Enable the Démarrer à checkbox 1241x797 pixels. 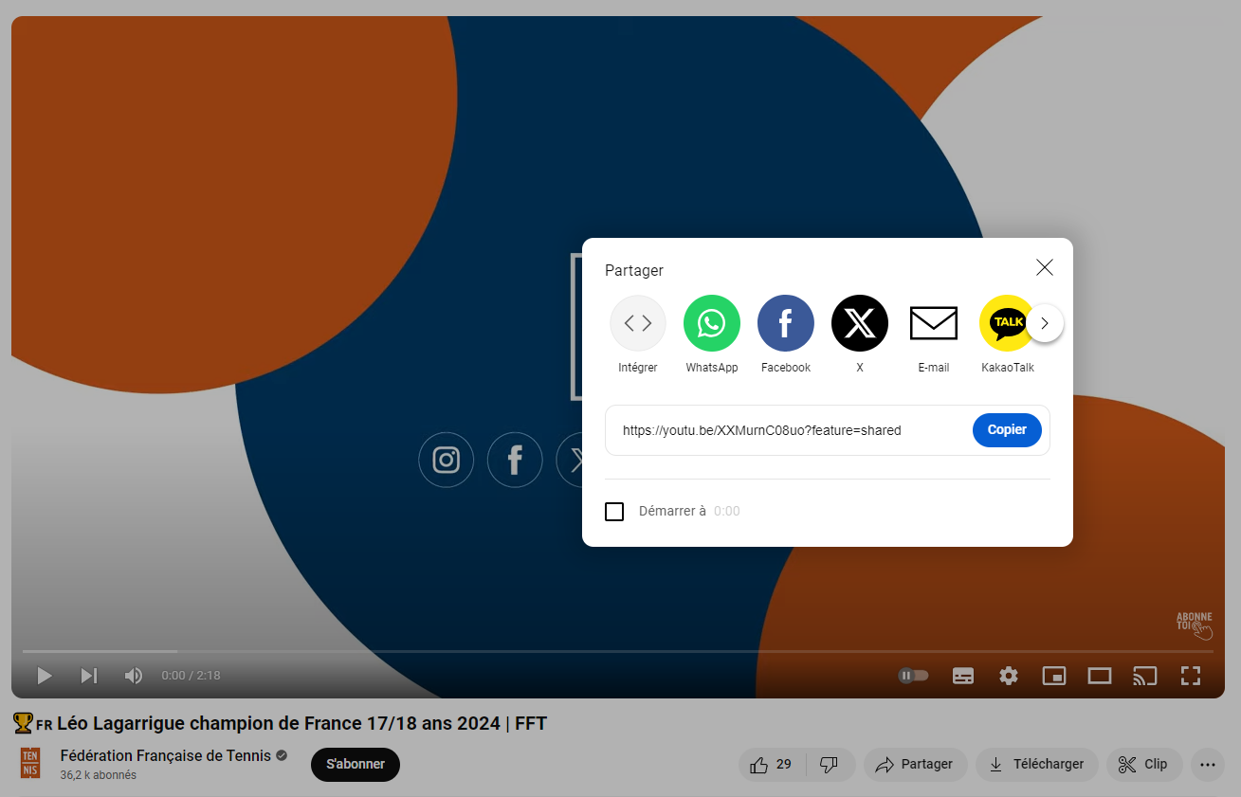(614, 512)
